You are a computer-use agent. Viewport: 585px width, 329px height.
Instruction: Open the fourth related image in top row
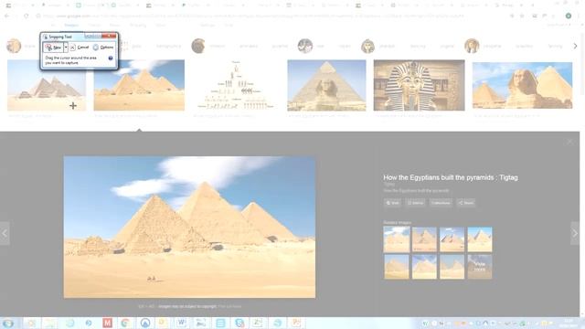click(x=480, y=239)
